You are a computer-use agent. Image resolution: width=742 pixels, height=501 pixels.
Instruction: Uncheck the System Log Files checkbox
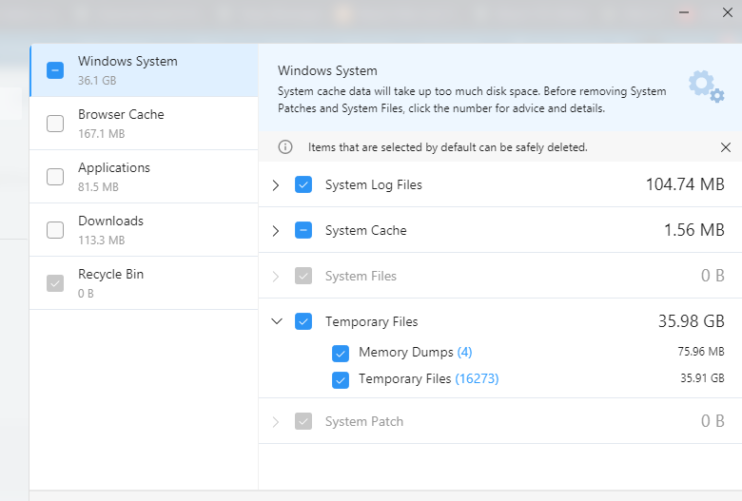(x=303, y=184)
